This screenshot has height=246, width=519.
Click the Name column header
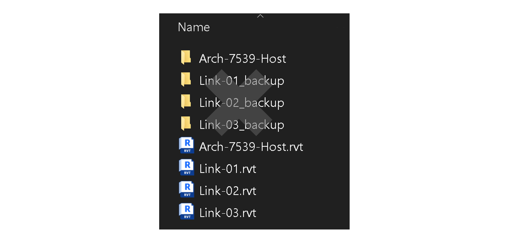coord(194,27)
